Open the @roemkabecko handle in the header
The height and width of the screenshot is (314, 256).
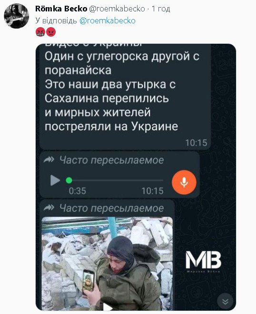pos(117,9)
